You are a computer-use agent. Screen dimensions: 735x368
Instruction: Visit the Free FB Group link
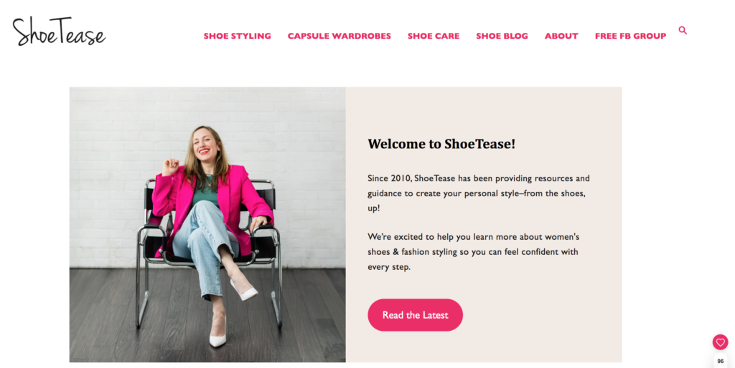click(630, 36)
